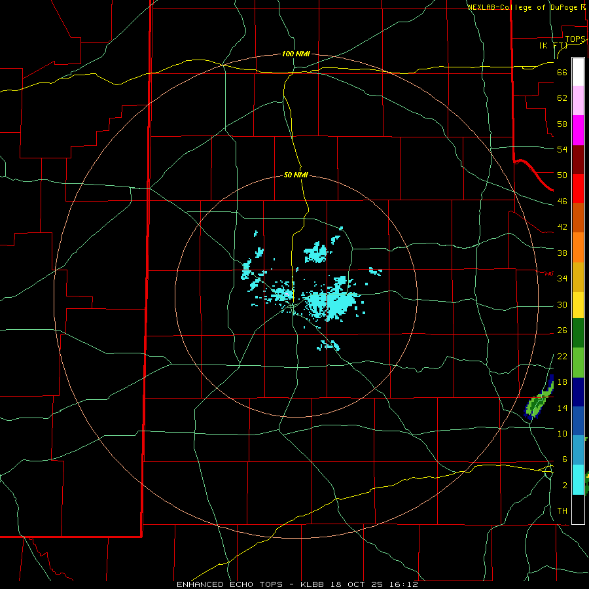Image resolution: width=589 pixels, height=589 pixels.
Task: Click the "50 NMI" range ring label
Action: [296, 175]
